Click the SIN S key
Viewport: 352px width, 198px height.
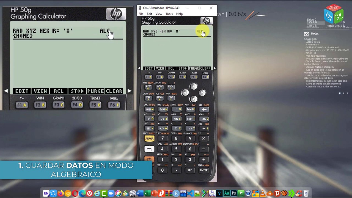177,119
